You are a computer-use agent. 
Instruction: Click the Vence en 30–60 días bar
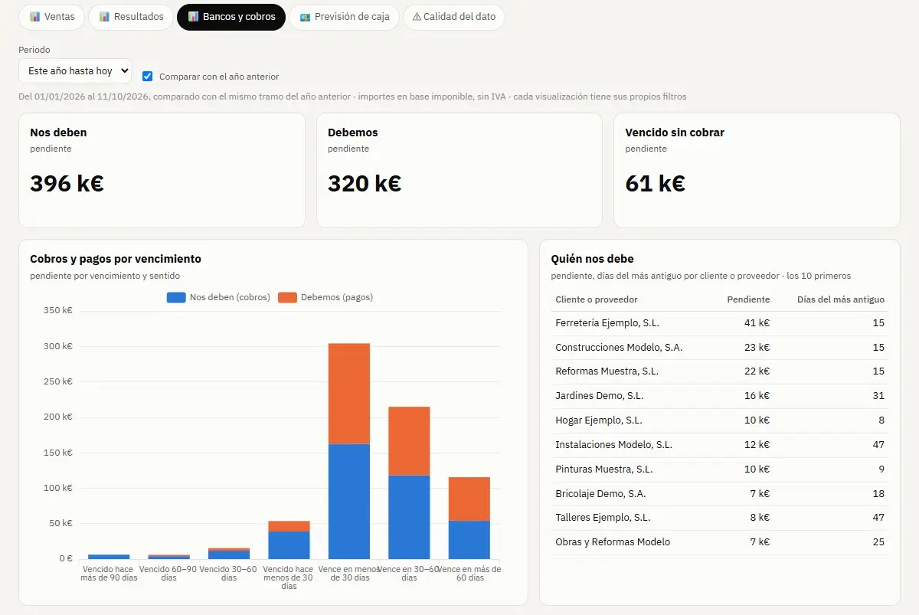click(x=409, y=483)
